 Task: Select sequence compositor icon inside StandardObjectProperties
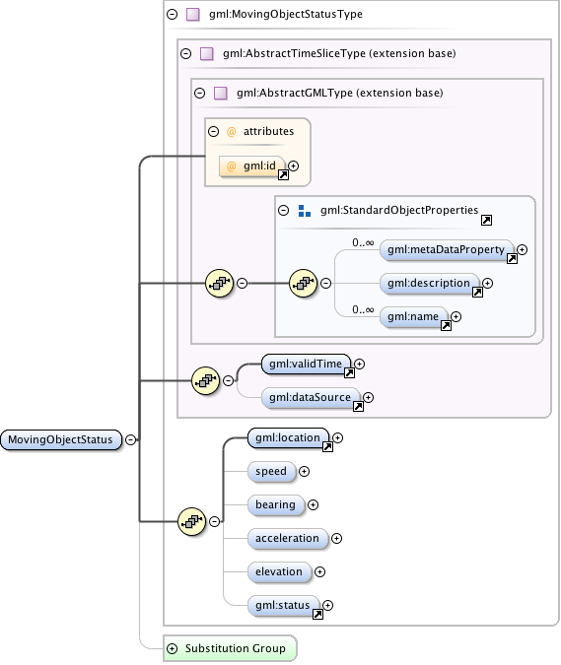(x=304, y=284)
